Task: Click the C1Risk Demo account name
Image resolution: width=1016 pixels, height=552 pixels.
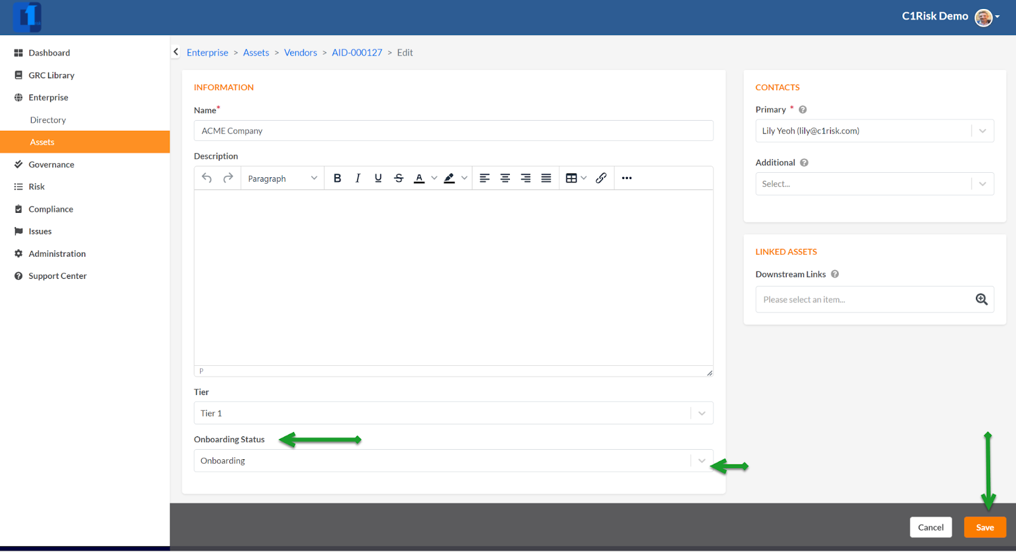Action: [935, 17]
